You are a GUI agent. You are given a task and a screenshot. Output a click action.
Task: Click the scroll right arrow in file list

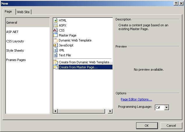coord(110,111)
